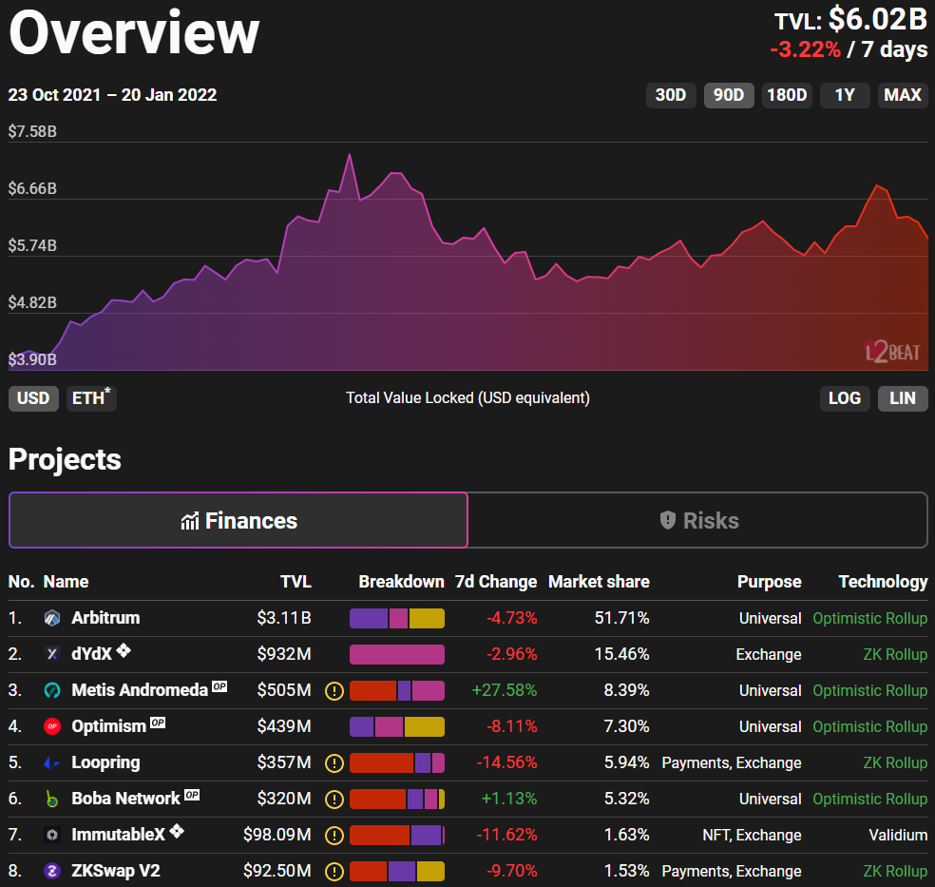Select USD currency display
Viewport: 935px width, 887px height.
[x=33, y=397]
